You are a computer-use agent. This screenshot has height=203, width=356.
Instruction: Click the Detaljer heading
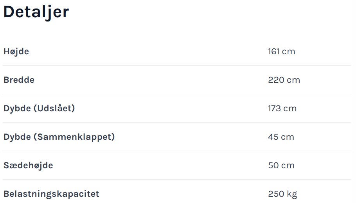pos(36,12)
